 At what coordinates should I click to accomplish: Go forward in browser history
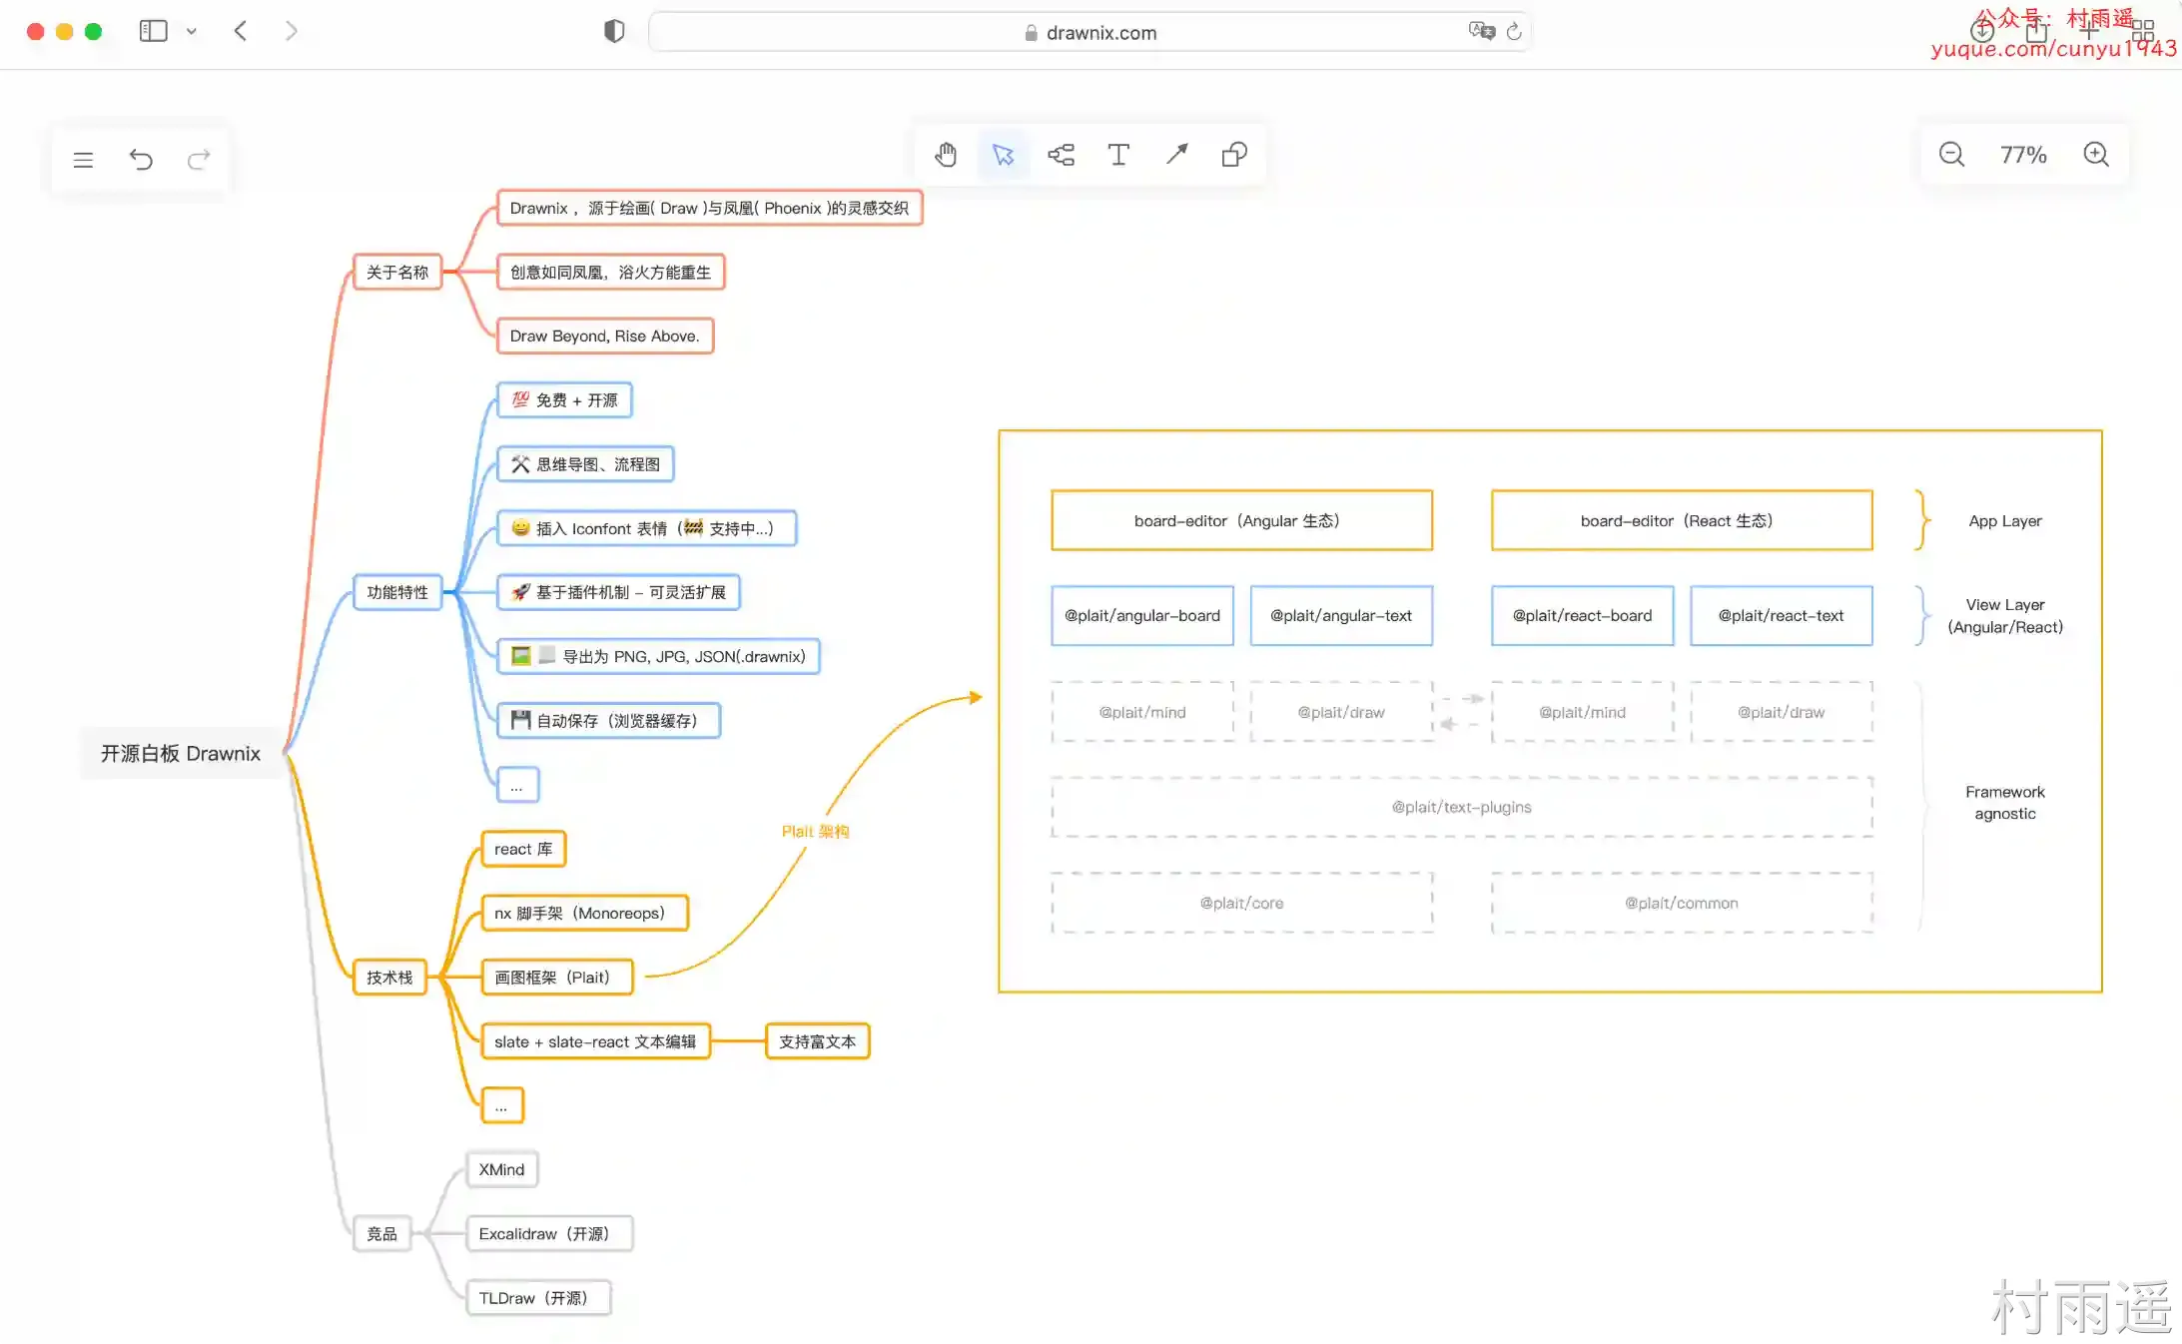coord(291,31)
